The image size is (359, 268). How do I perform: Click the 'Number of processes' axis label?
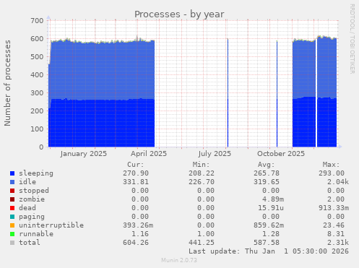coord(7,83)
